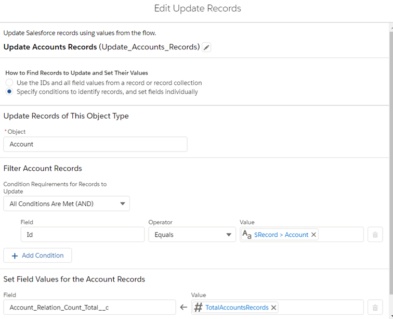This screenshot has width=393, height=319.
Task: Click the pencil icon to edit the label
Action: click(x=206, y=47)
